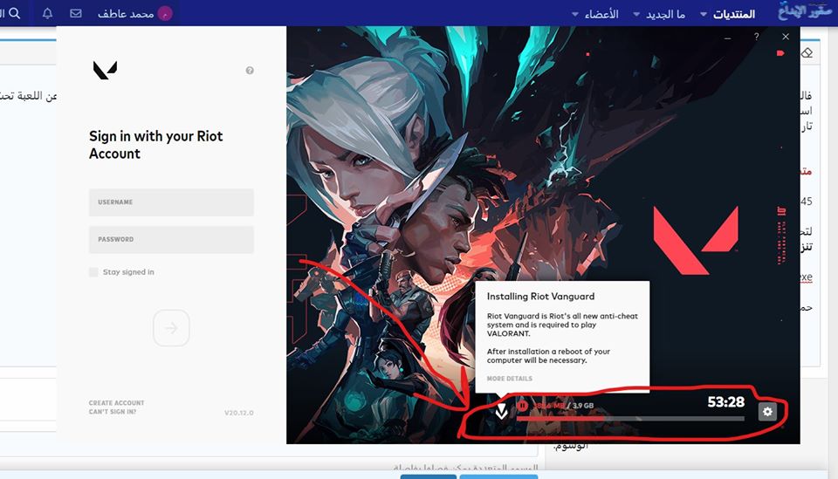Viewport: 838px width, 479px height.
Task: Open the launcher settings gear
Action: tap(767, 411)
